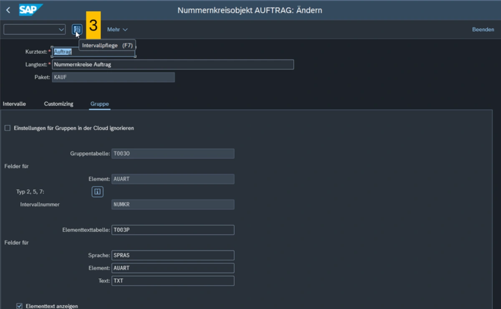
Task: Click the Beenden button
Action: [x=483, y=30]
